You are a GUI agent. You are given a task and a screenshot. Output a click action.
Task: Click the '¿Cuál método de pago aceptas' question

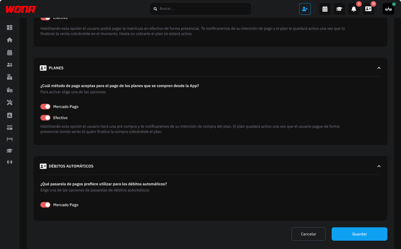coord(120,86)
